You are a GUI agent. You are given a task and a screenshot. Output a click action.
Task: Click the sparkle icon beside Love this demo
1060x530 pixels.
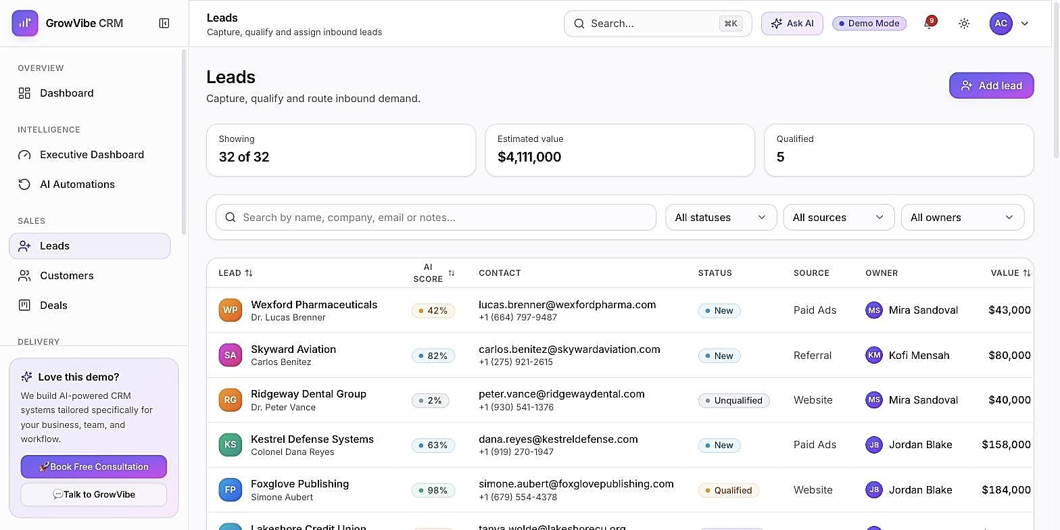coord(27,377)
